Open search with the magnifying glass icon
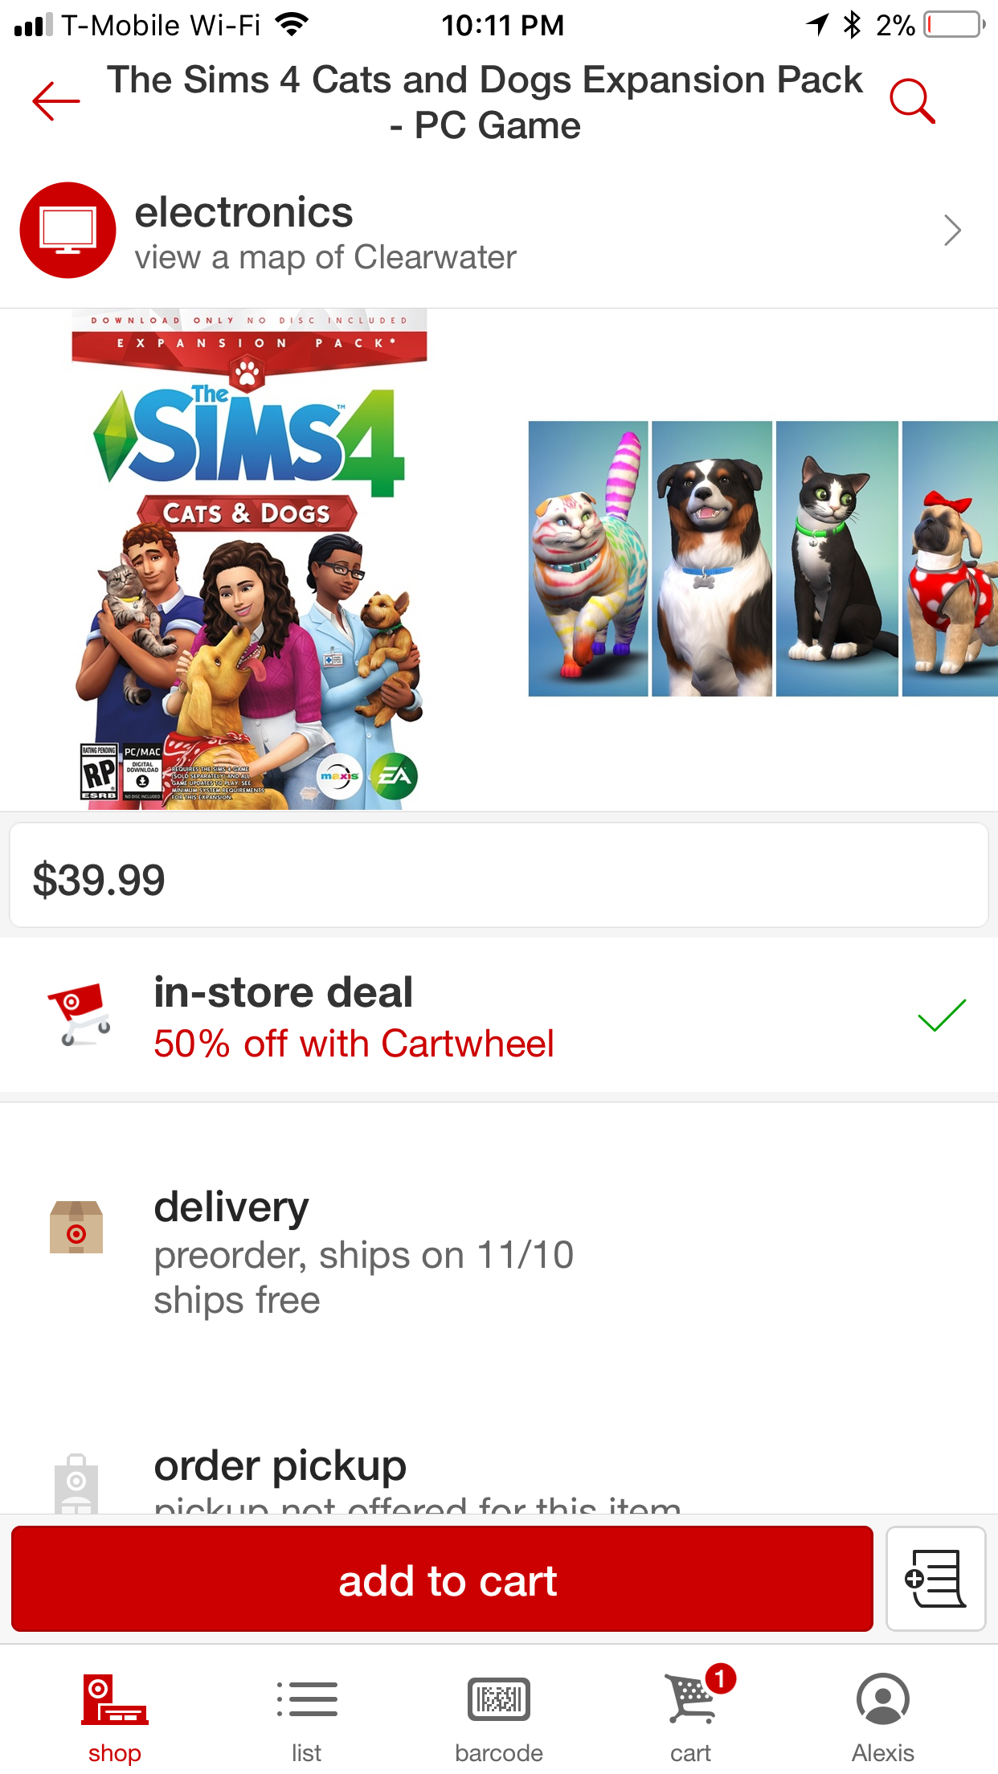This screenshot has height=1774, width=998. click(913, 101)
